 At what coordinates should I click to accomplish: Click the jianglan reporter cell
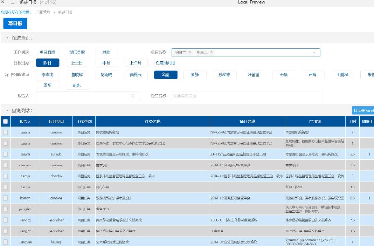coord(25,209)
